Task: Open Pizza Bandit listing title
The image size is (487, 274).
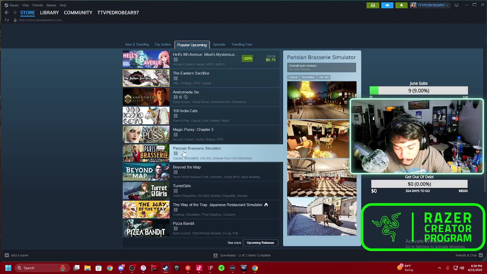Action: tap(183, 223)
